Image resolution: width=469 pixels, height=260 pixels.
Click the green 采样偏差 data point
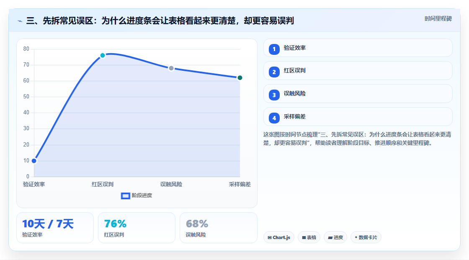point(240,78)
